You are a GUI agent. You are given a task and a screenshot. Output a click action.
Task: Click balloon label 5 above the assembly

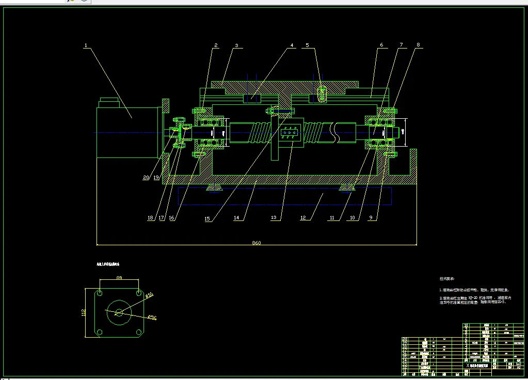(x=307, y=45)
